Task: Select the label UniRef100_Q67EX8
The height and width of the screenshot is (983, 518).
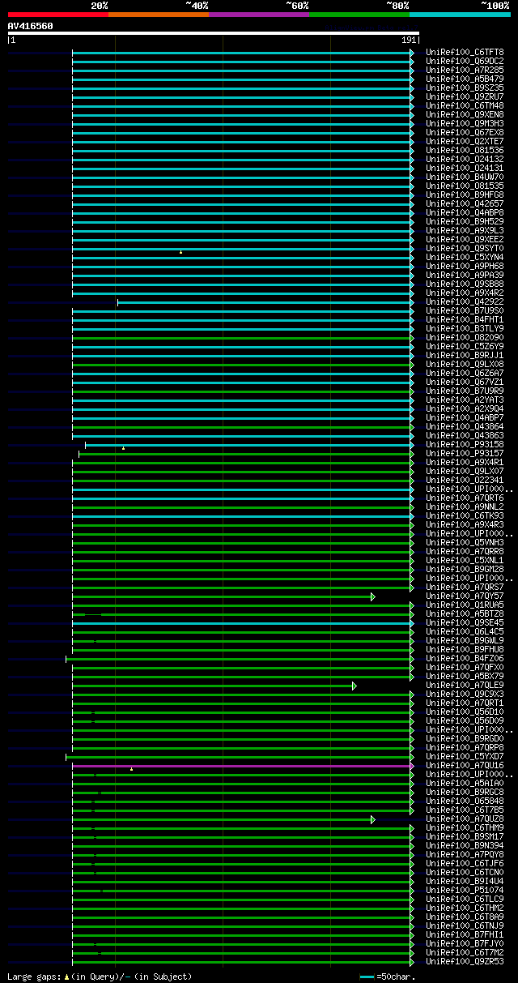Action: [x=465, y=132]
